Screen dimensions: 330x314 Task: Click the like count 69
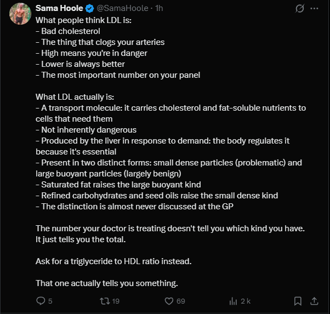[181, 301]
